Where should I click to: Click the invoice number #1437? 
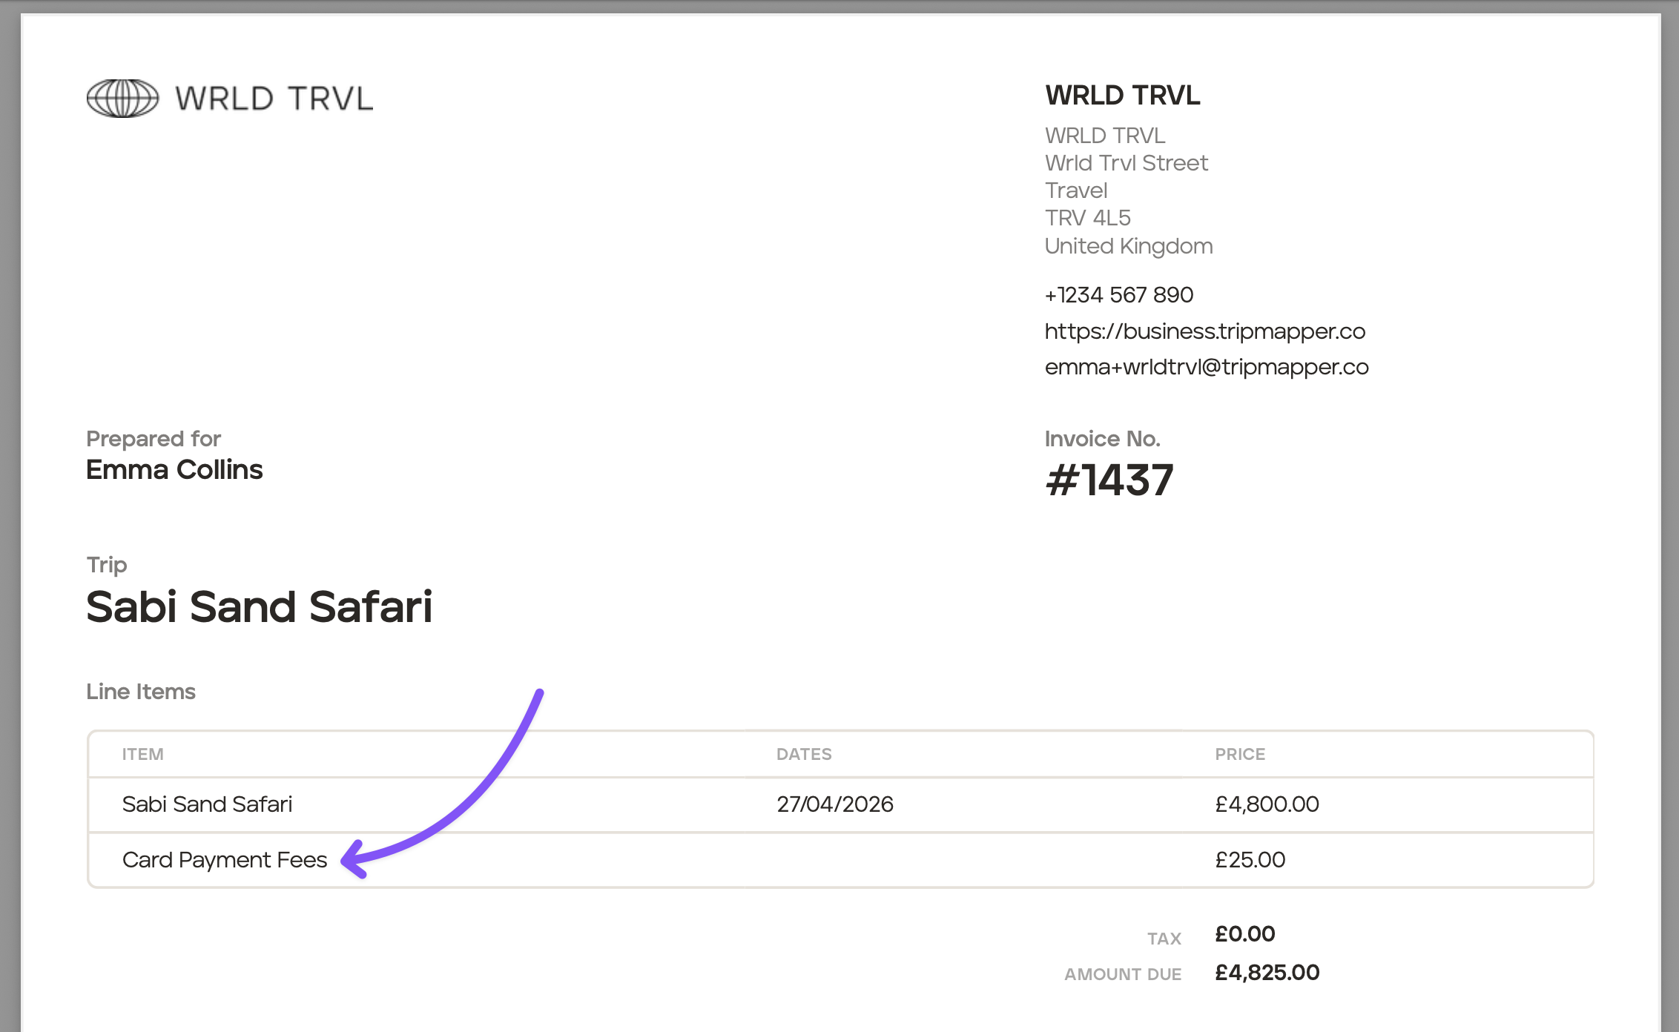(x=1109, y=480)
